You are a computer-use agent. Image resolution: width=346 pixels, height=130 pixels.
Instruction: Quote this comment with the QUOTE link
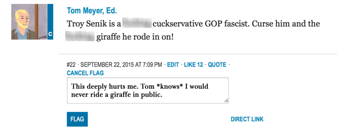(x=217, y=65)
